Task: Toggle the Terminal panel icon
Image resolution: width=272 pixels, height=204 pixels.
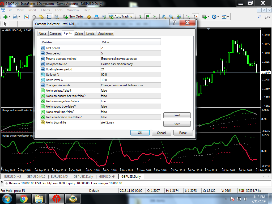Action: [x=49, y=17]
